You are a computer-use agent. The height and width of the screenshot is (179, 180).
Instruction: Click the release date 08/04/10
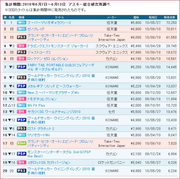[153, 135]
